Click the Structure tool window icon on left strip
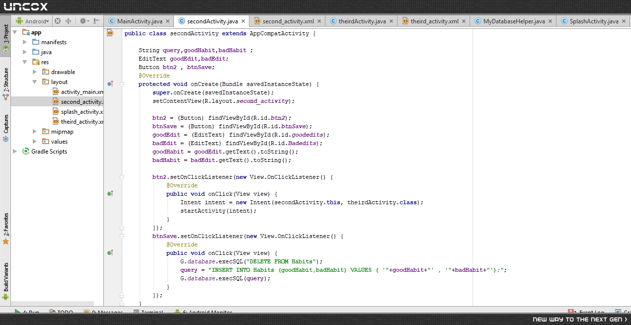This screenshot has width=631, height=325. pyautogui.click(x=5, y=96)
